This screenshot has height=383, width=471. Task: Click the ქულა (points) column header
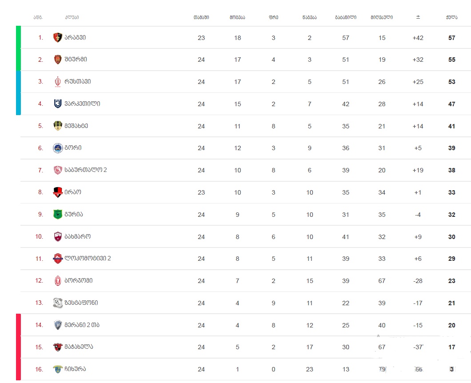[451, 17]
